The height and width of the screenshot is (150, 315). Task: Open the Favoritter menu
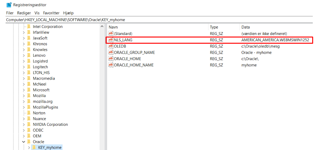(51, 13)
